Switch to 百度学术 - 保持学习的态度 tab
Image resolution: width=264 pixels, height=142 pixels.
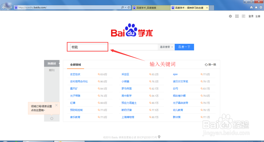[189, 8]
